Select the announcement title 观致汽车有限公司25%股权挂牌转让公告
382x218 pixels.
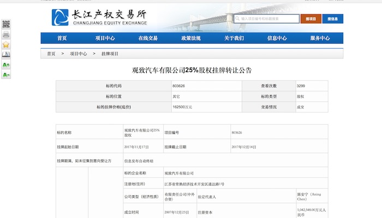[192, 70]
